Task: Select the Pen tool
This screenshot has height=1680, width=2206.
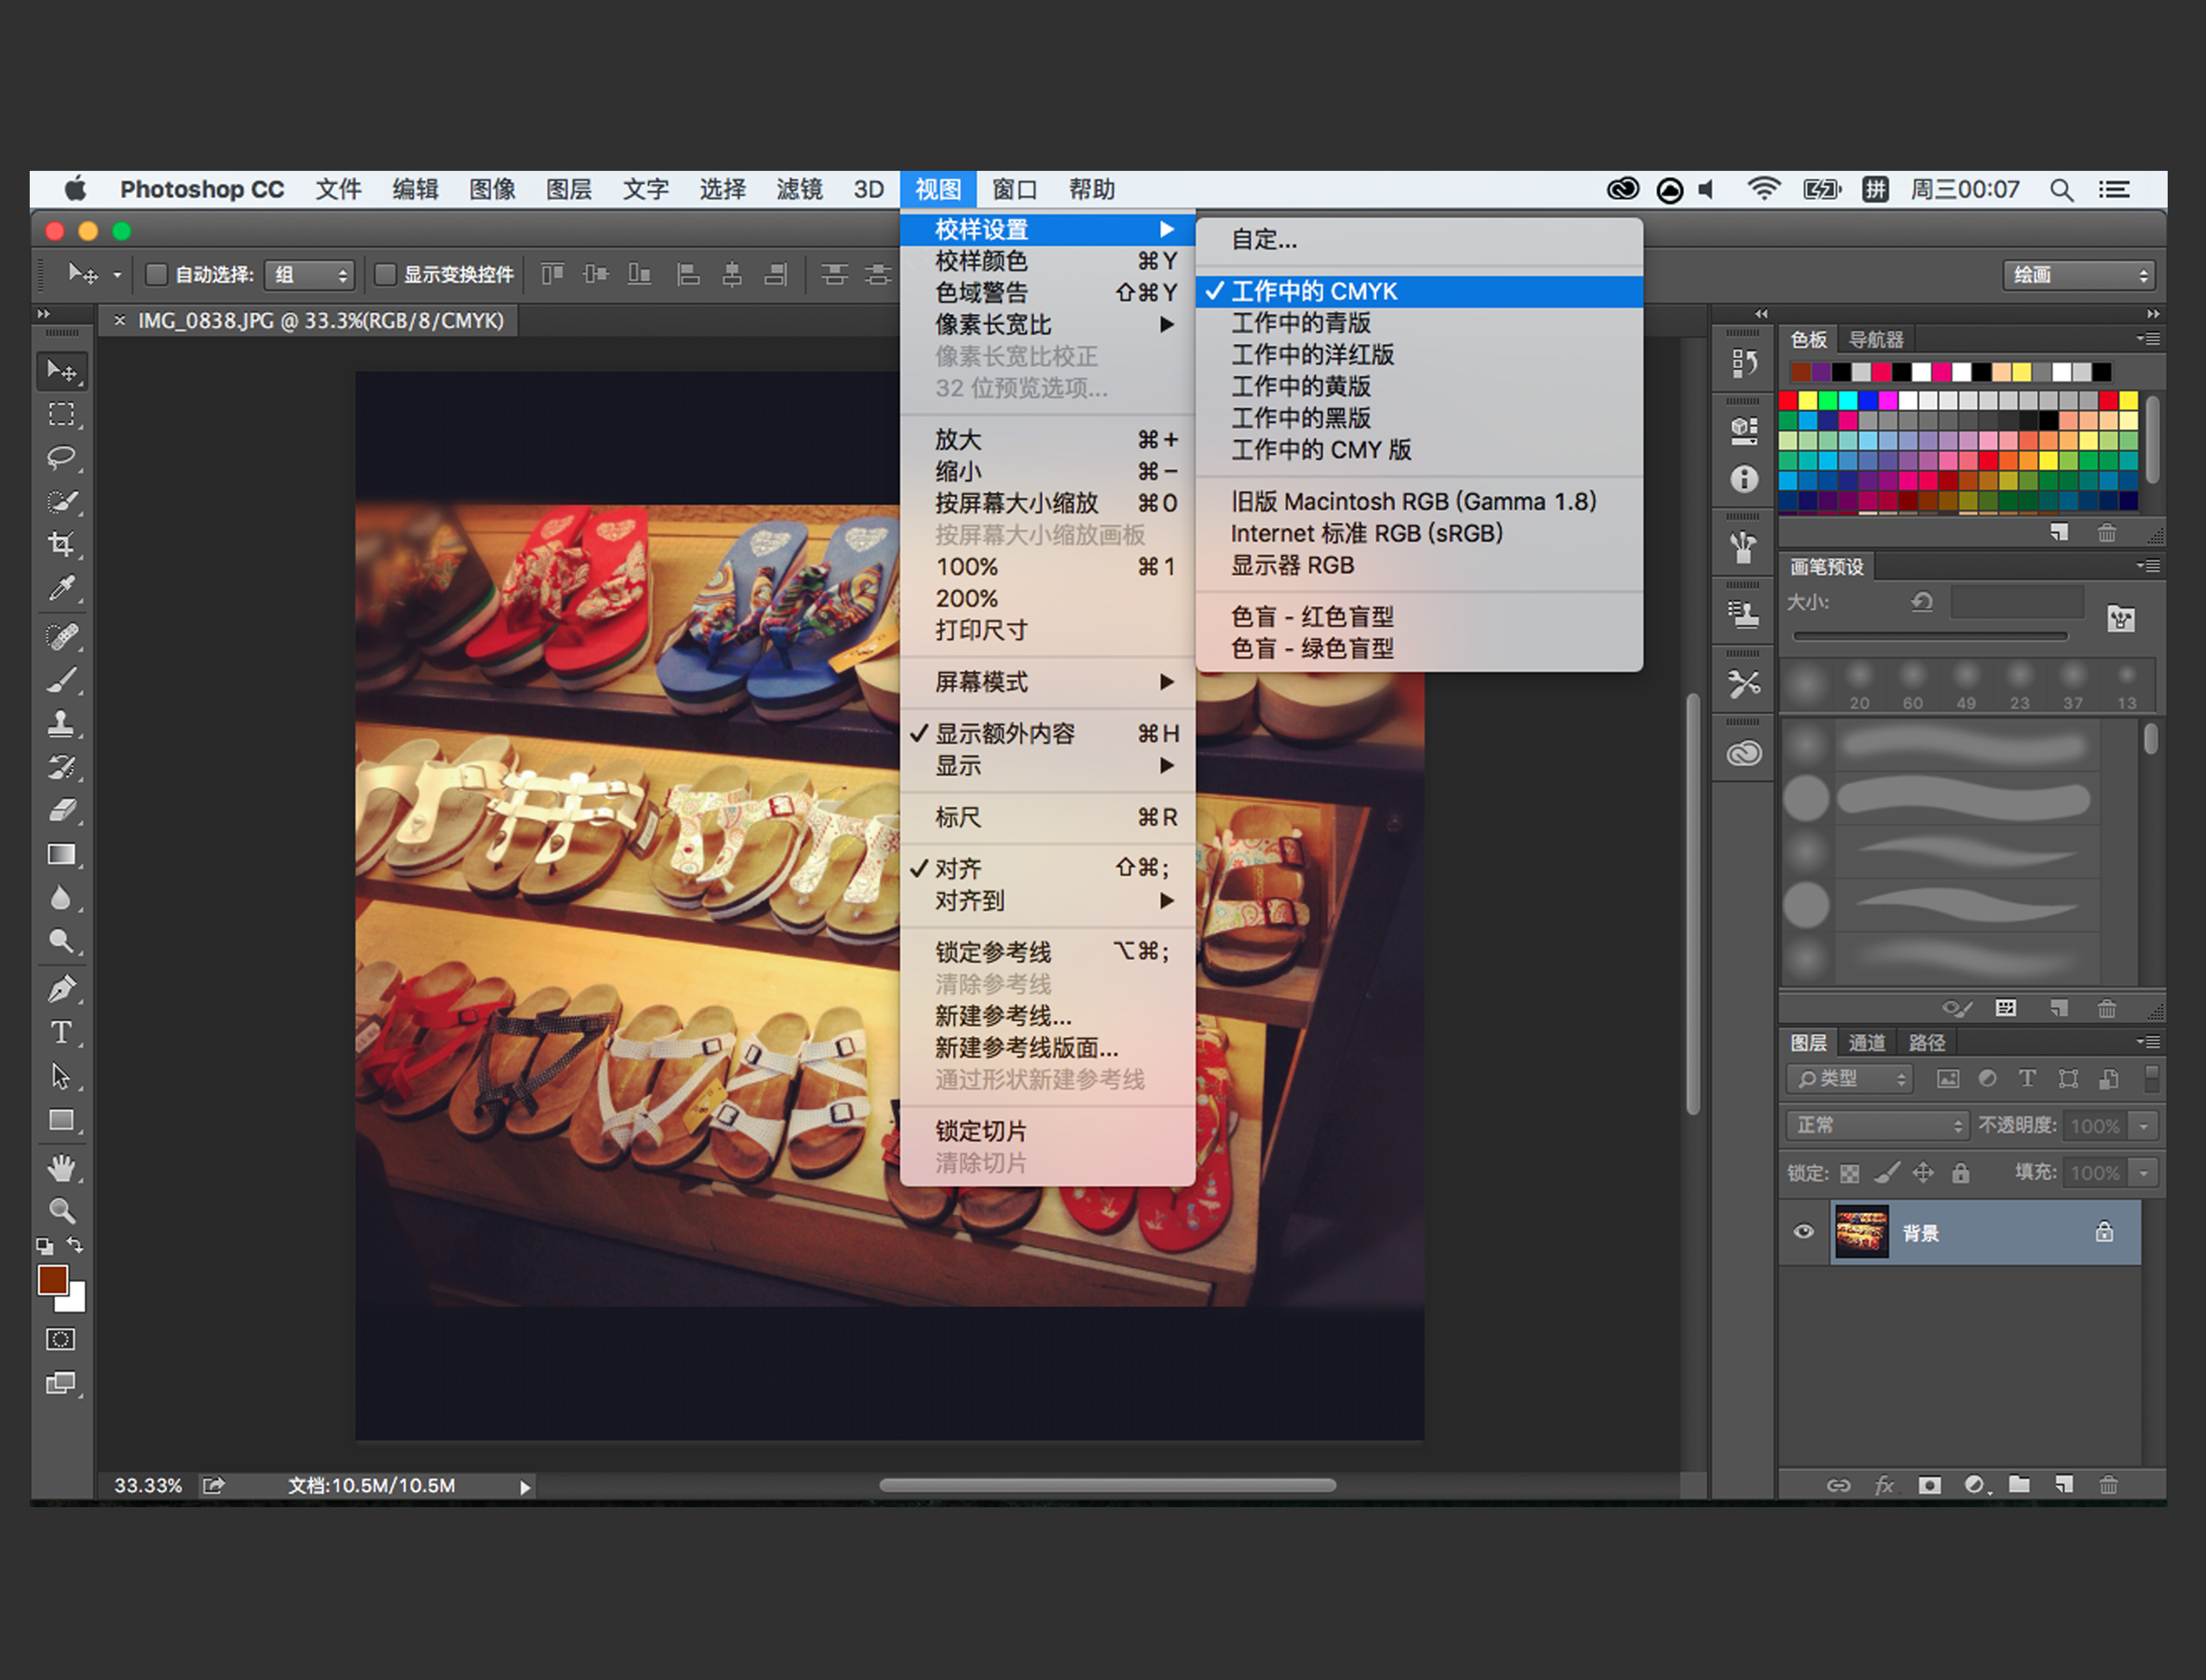Action: tap(61, 989)
